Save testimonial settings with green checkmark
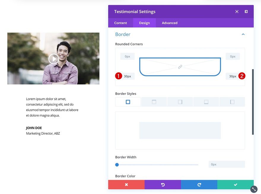Image resolution: width=261 pixels, height=194 pixels. tap(235, 184)
